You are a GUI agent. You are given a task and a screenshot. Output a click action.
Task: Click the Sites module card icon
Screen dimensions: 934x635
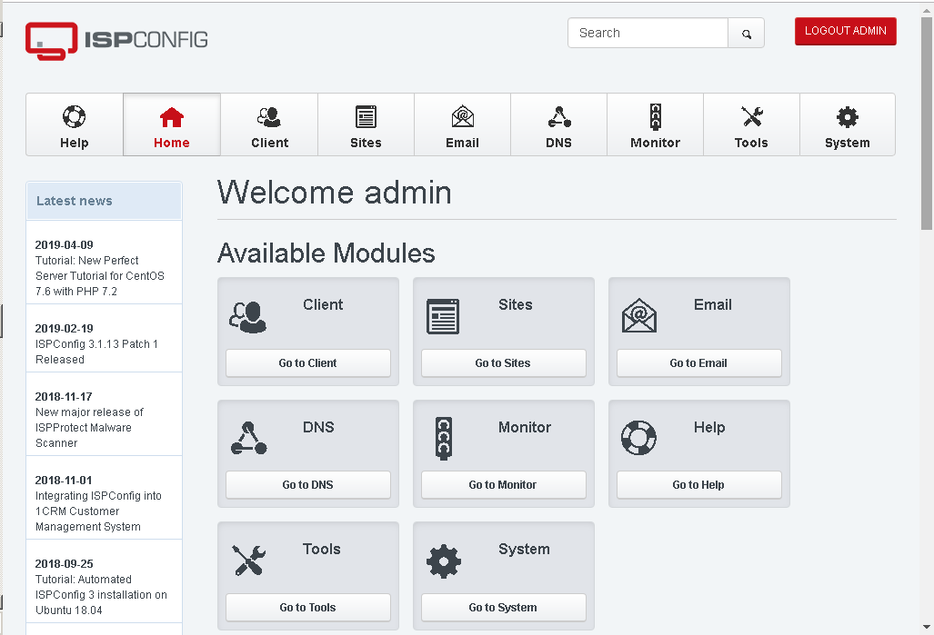pyautogui.click(x=443, y=316)
